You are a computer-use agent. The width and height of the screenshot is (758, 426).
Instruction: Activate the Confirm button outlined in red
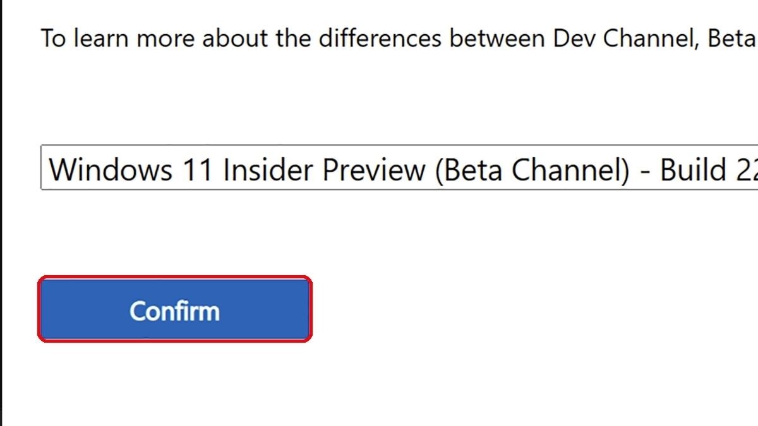click(x=175, y=309)
